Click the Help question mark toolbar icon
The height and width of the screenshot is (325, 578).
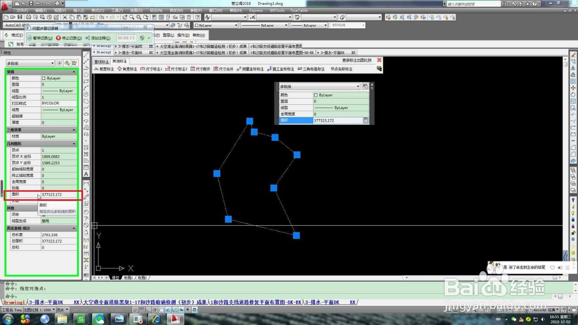(198, 17)
